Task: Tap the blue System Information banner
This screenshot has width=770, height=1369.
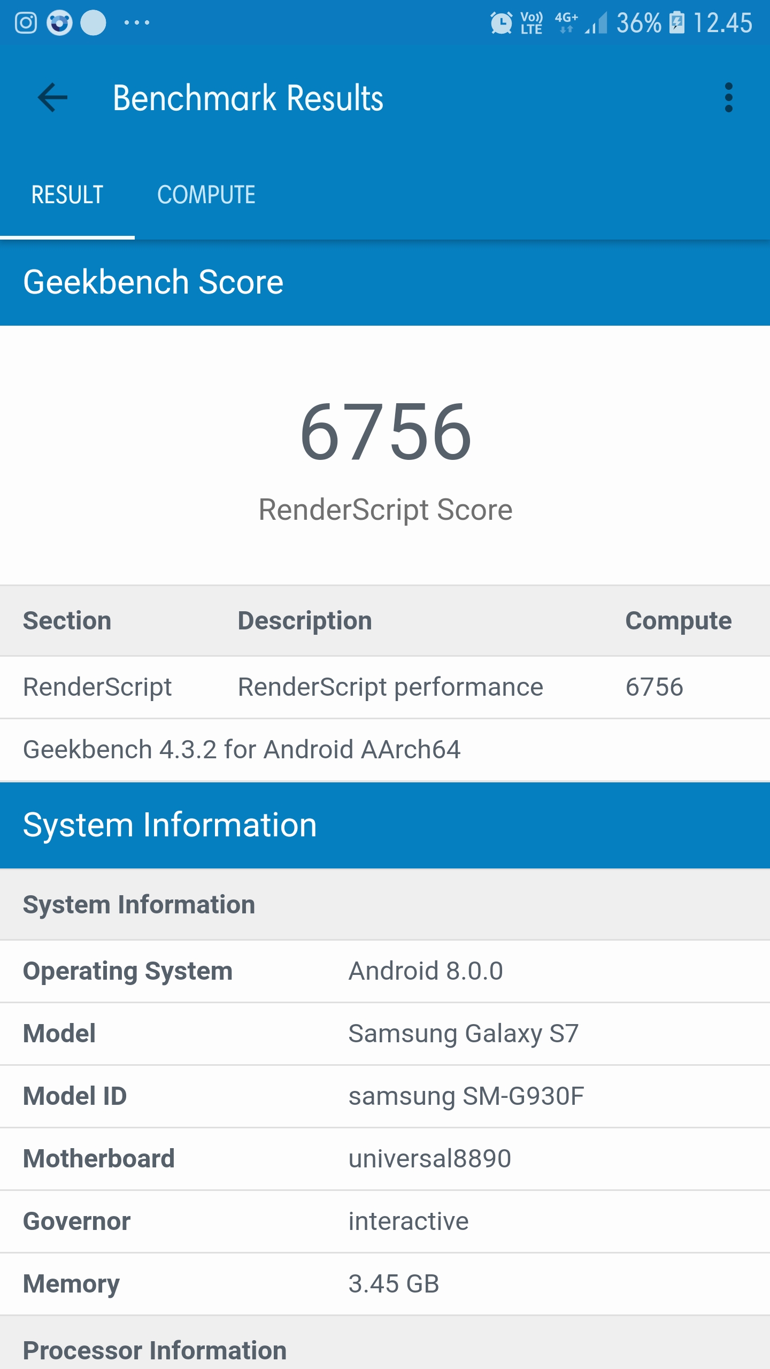Action: click(x=385, y=825)
